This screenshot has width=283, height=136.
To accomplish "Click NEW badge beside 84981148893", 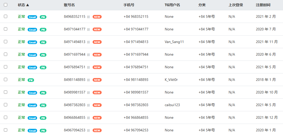I will 97,80.
